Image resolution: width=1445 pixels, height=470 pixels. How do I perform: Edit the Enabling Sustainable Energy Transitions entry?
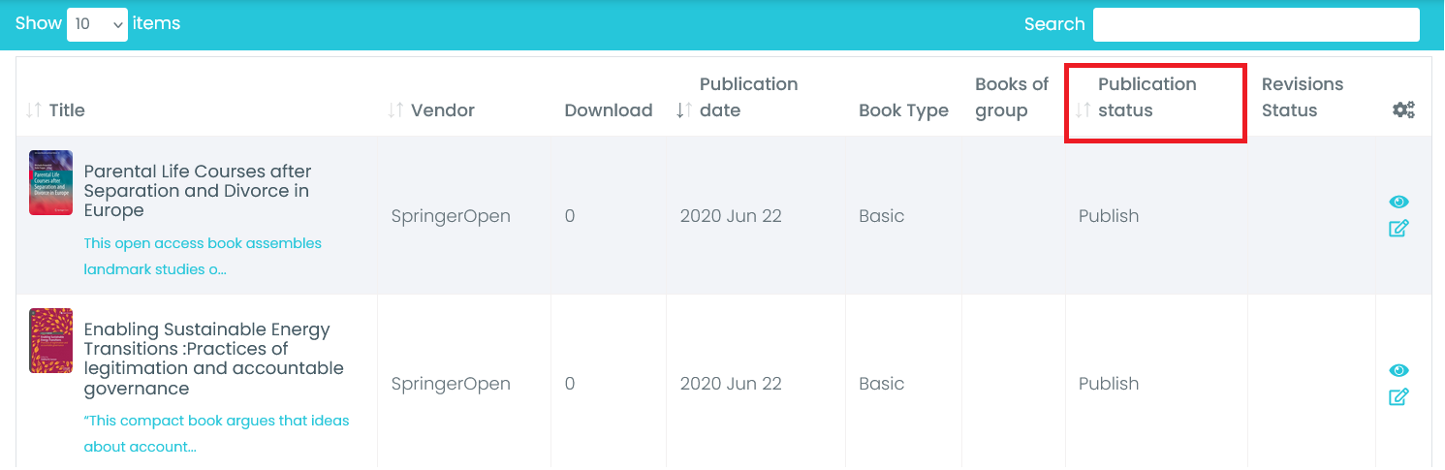1398,397
